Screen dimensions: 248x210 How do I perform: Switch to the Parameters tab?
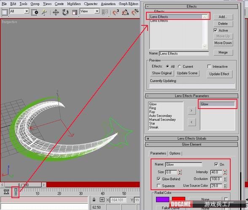pos(158,153)
